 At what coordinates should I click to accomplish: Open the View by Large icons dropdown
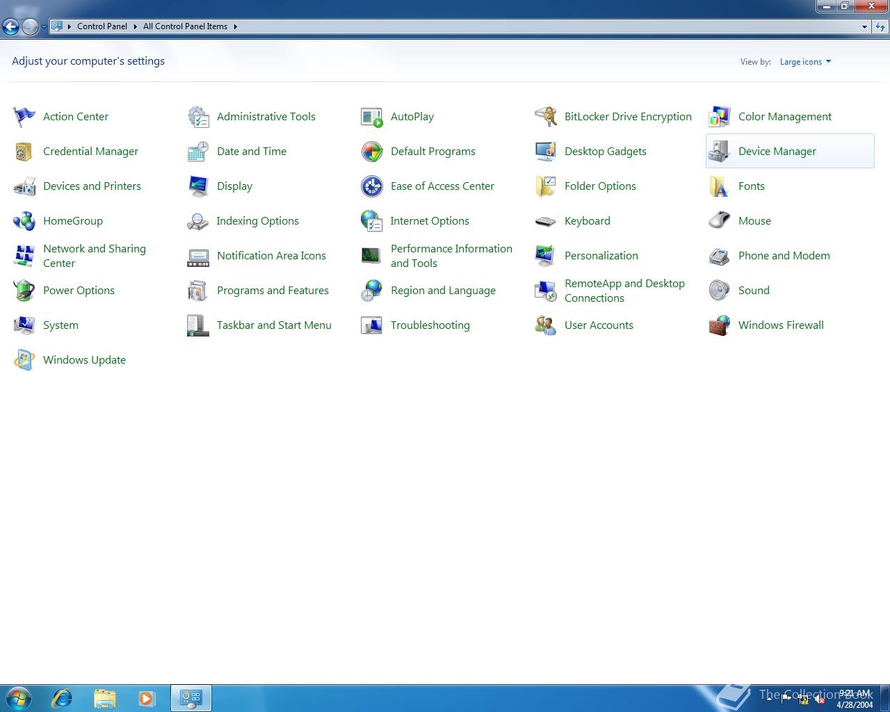(x=805, y=62)
